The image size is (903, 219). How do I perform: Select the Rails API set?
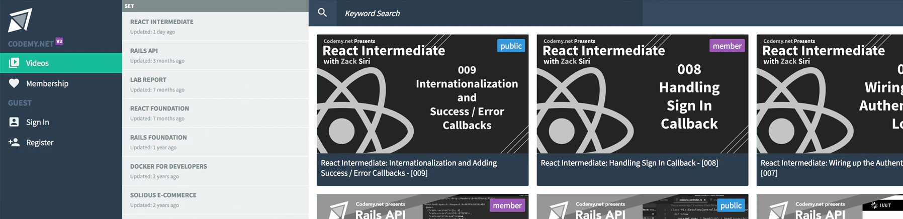click(215, 55)
